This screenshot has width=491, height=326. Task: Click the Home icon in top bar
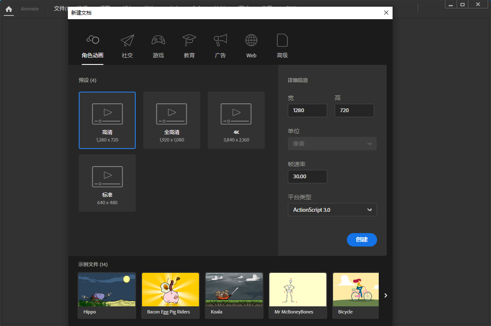(x=9, y=9)
